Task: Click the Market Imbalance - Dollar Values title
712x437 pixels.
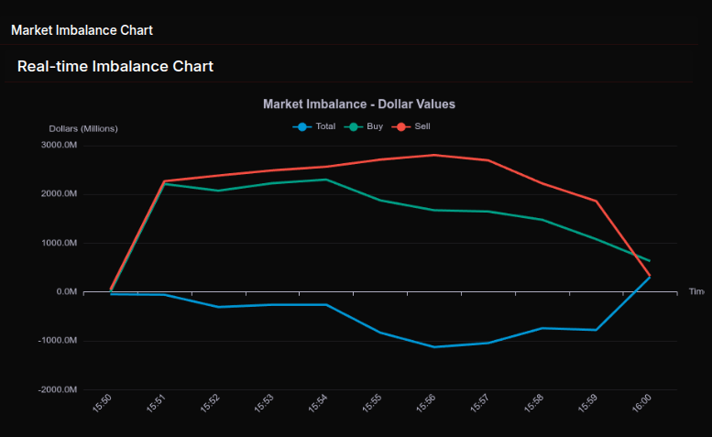Action: pyautogui.click(x=359, y=104)
